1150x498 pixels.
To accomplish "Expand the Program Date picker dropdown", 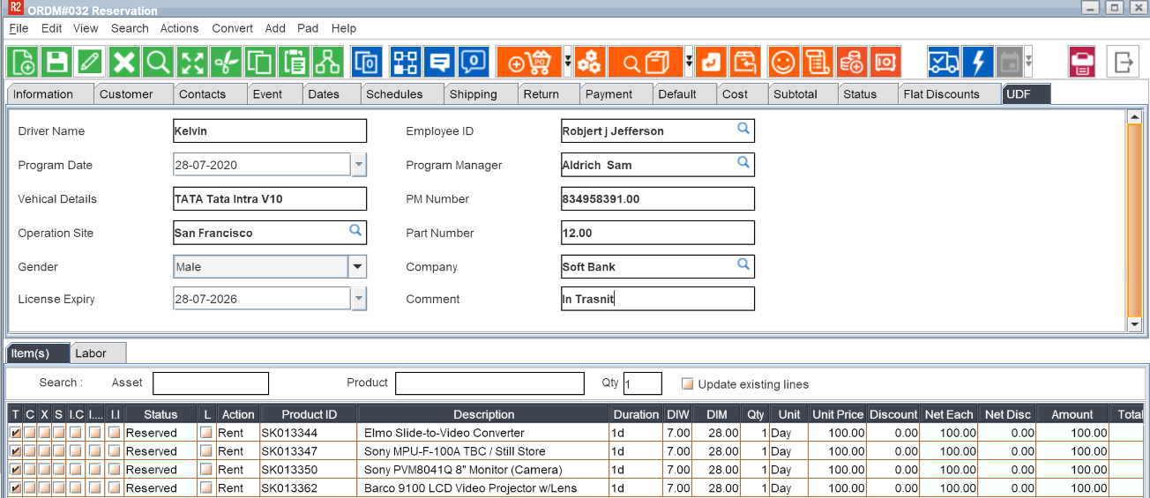I will coord(359,165).
